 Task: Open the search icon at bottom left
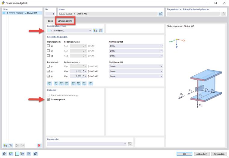pyautogui.click(x=5, y=153)
